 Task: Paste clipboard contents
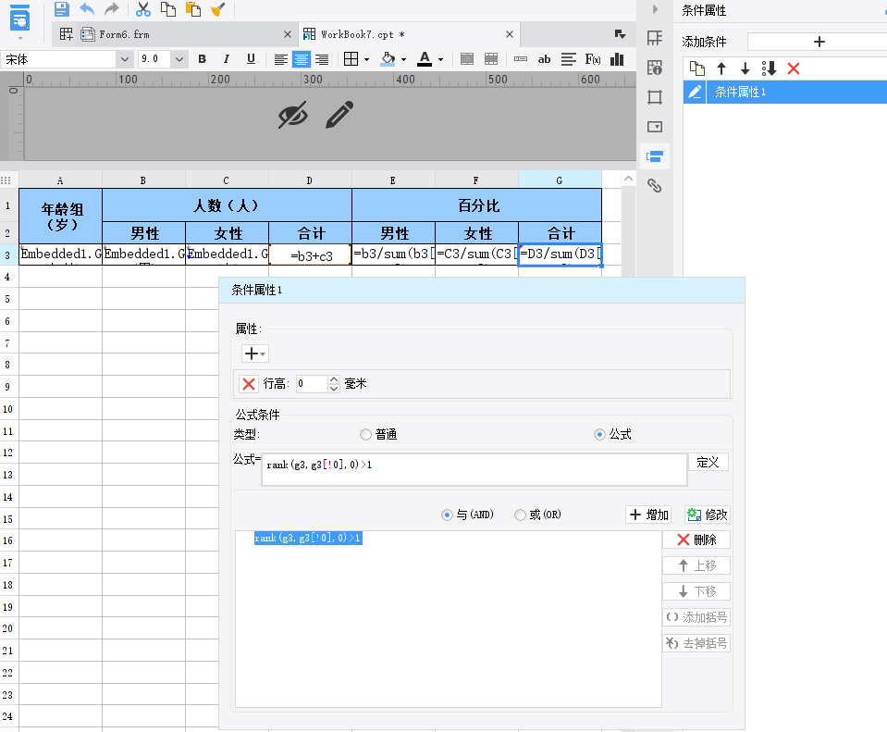click(x=193, y=9)
